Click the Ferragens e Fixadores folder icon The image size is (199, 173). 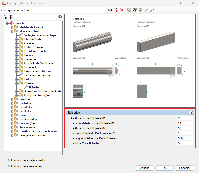16,135
